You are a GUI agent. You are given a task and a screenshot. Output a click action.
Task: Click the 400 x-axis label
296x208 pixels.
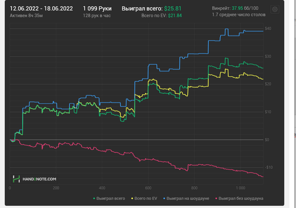[x=102, y=188]
